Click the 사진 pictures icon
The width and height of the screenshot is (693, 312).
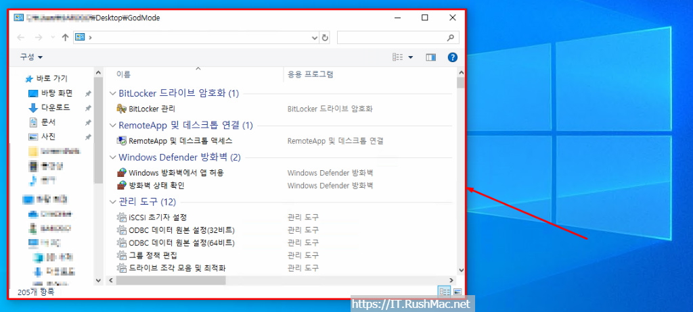(33, 136)
